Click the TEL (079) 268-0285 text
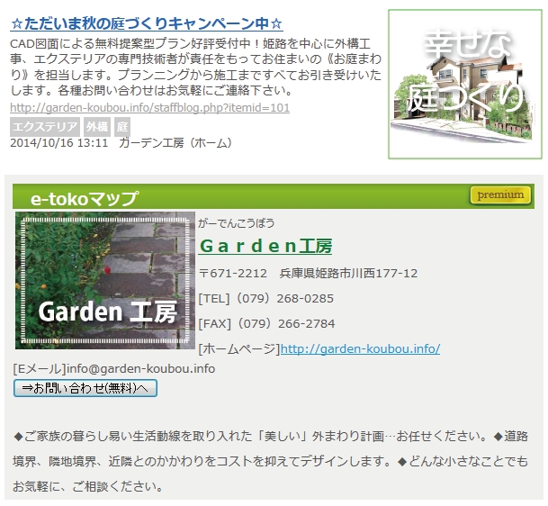 (266, 298)
